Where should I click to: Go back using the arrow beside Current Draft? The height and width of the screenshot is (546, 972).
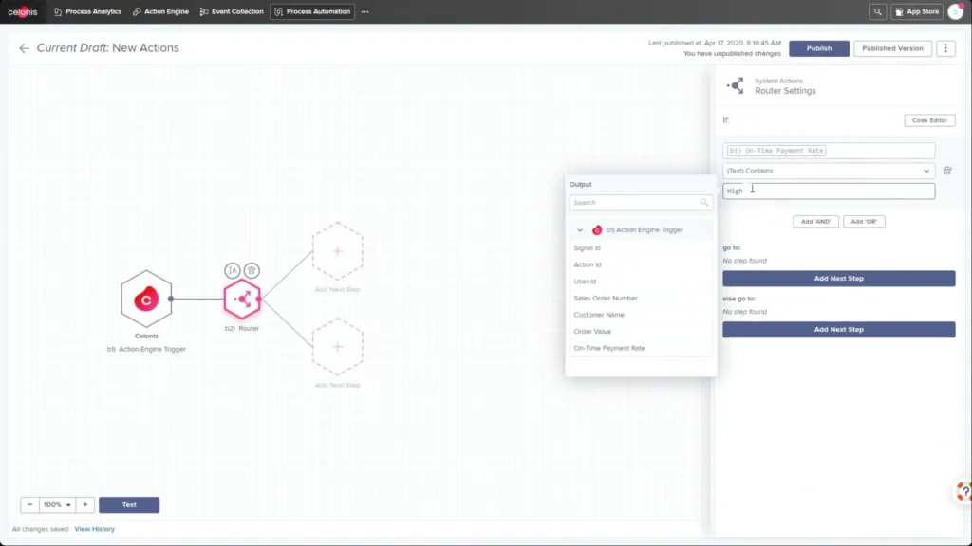point(24,48)
